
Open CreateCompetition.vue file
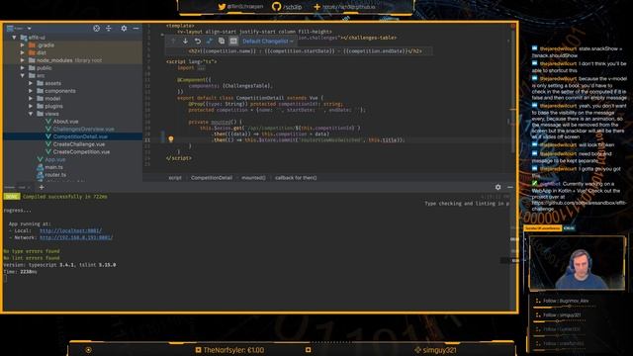81,151
